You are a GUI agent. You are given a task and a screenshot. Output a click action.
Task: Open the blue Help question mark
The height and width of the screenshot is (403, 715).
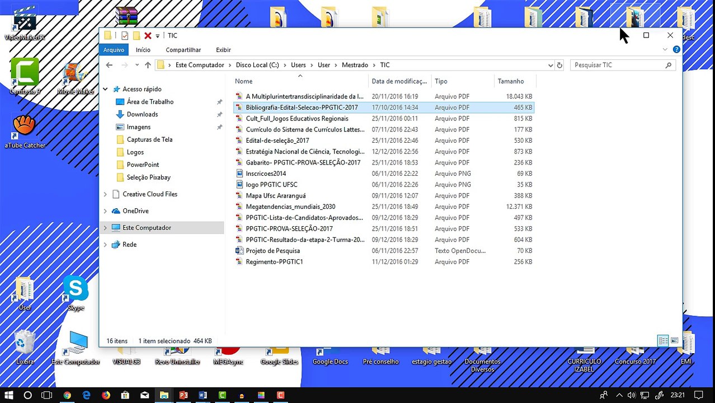(676, 50)
